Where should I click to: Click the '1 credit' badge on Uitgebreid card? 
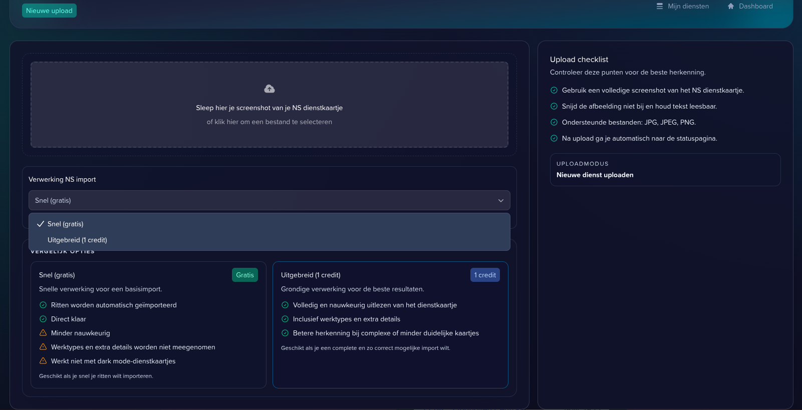[485, 275]
